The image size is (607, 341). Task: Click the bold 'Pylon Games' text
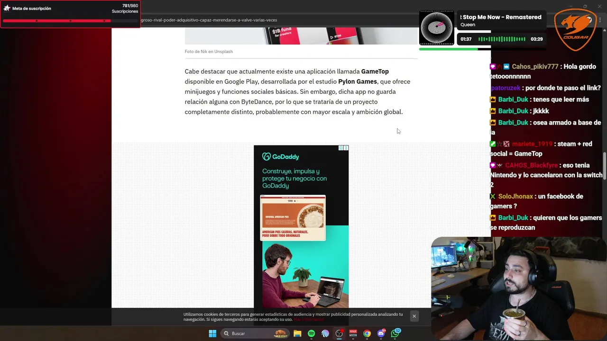click(x=358, y=81)
